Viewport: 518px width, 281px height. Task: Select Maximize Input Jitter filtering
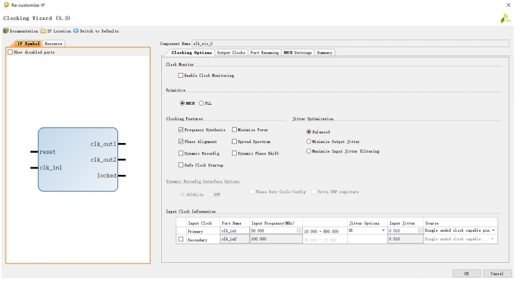308,151
